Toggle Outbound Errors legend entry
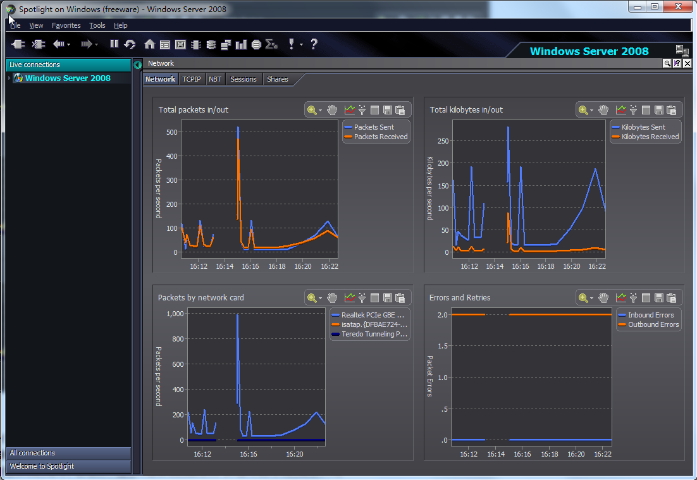The width and height of the screenshot is (697, 480). pos(648,325)
